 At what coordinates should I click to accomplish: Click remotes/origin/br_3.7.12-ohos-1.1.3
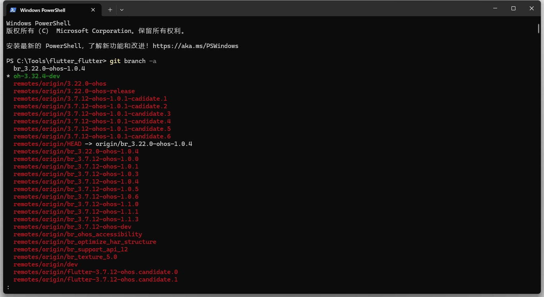[x=76, y=219]
